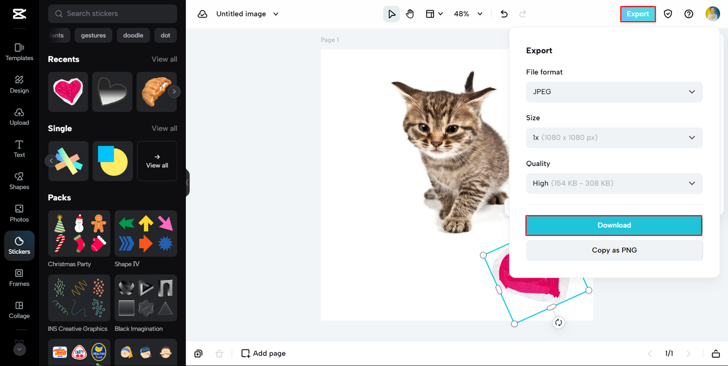Open the shield privacy icon
Screen dimensions: 728x366
(x=668, y=14)
